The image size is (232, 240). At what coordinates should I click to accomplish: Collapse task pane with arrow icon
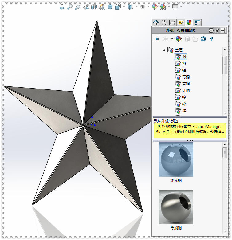coord(223,30)
